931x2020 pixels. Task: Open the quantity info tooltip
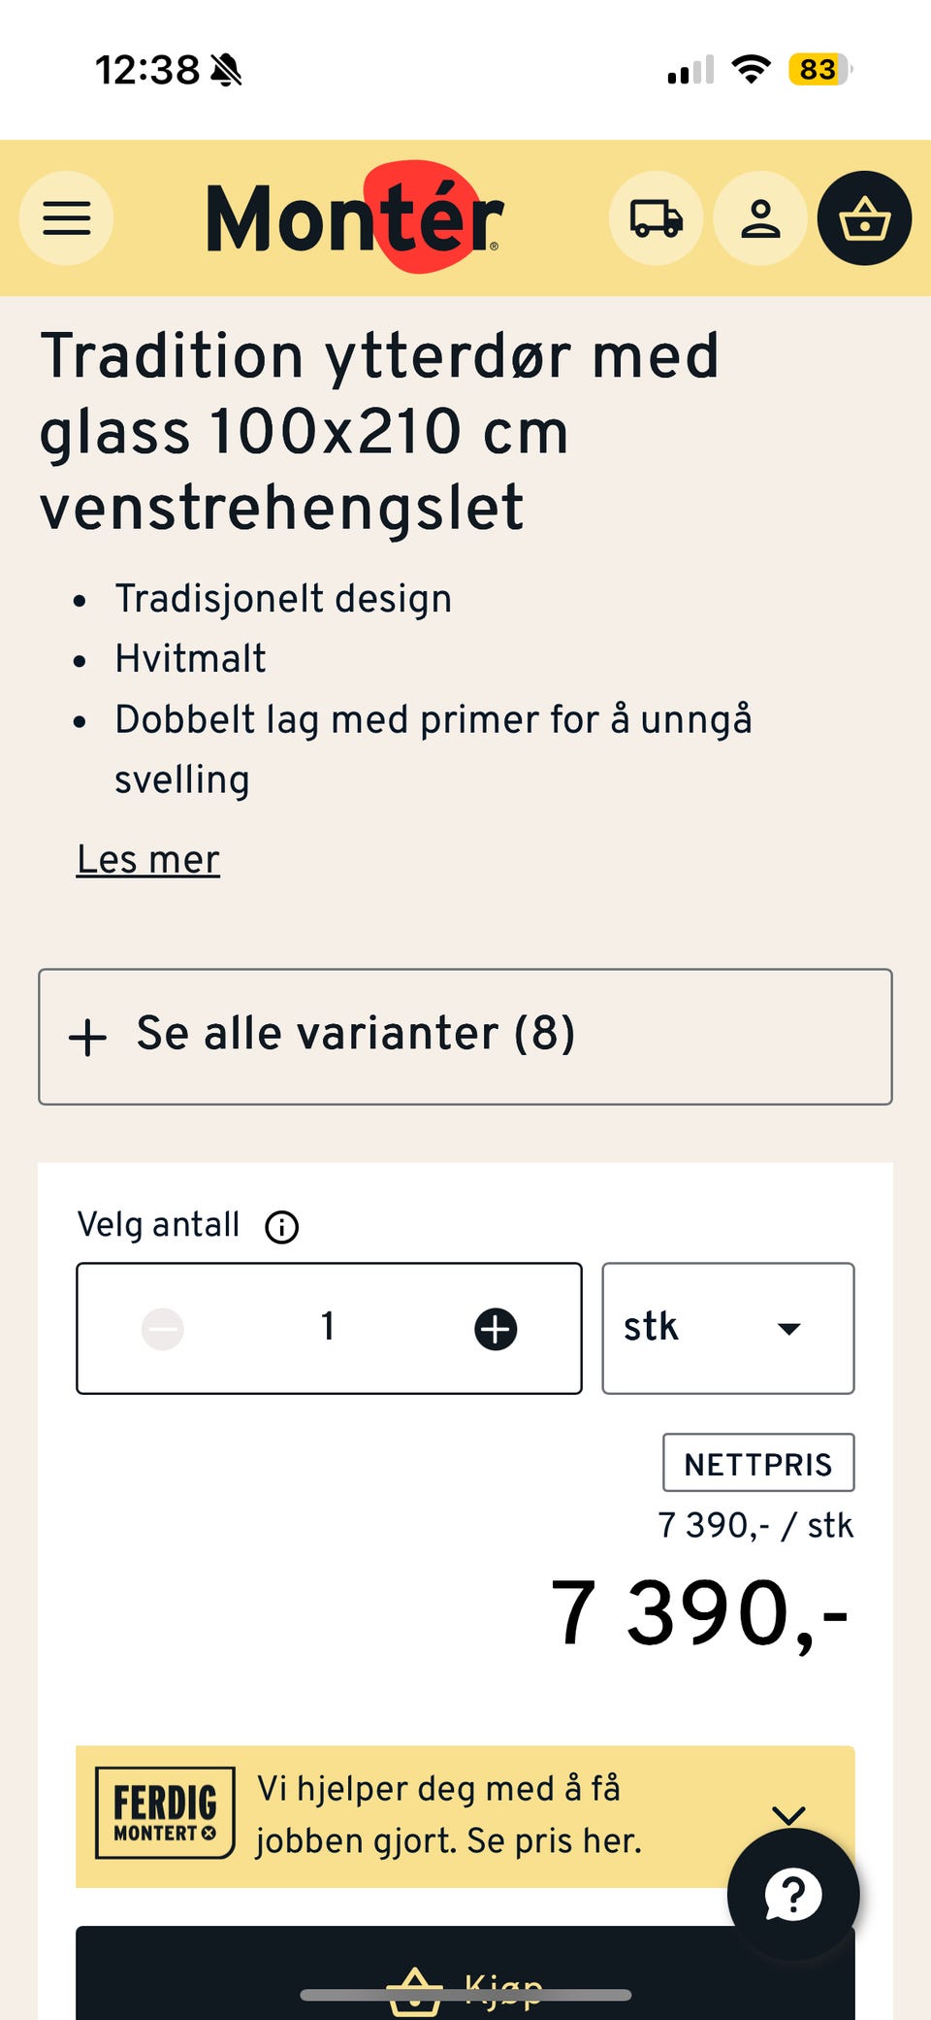point(281,1226)
